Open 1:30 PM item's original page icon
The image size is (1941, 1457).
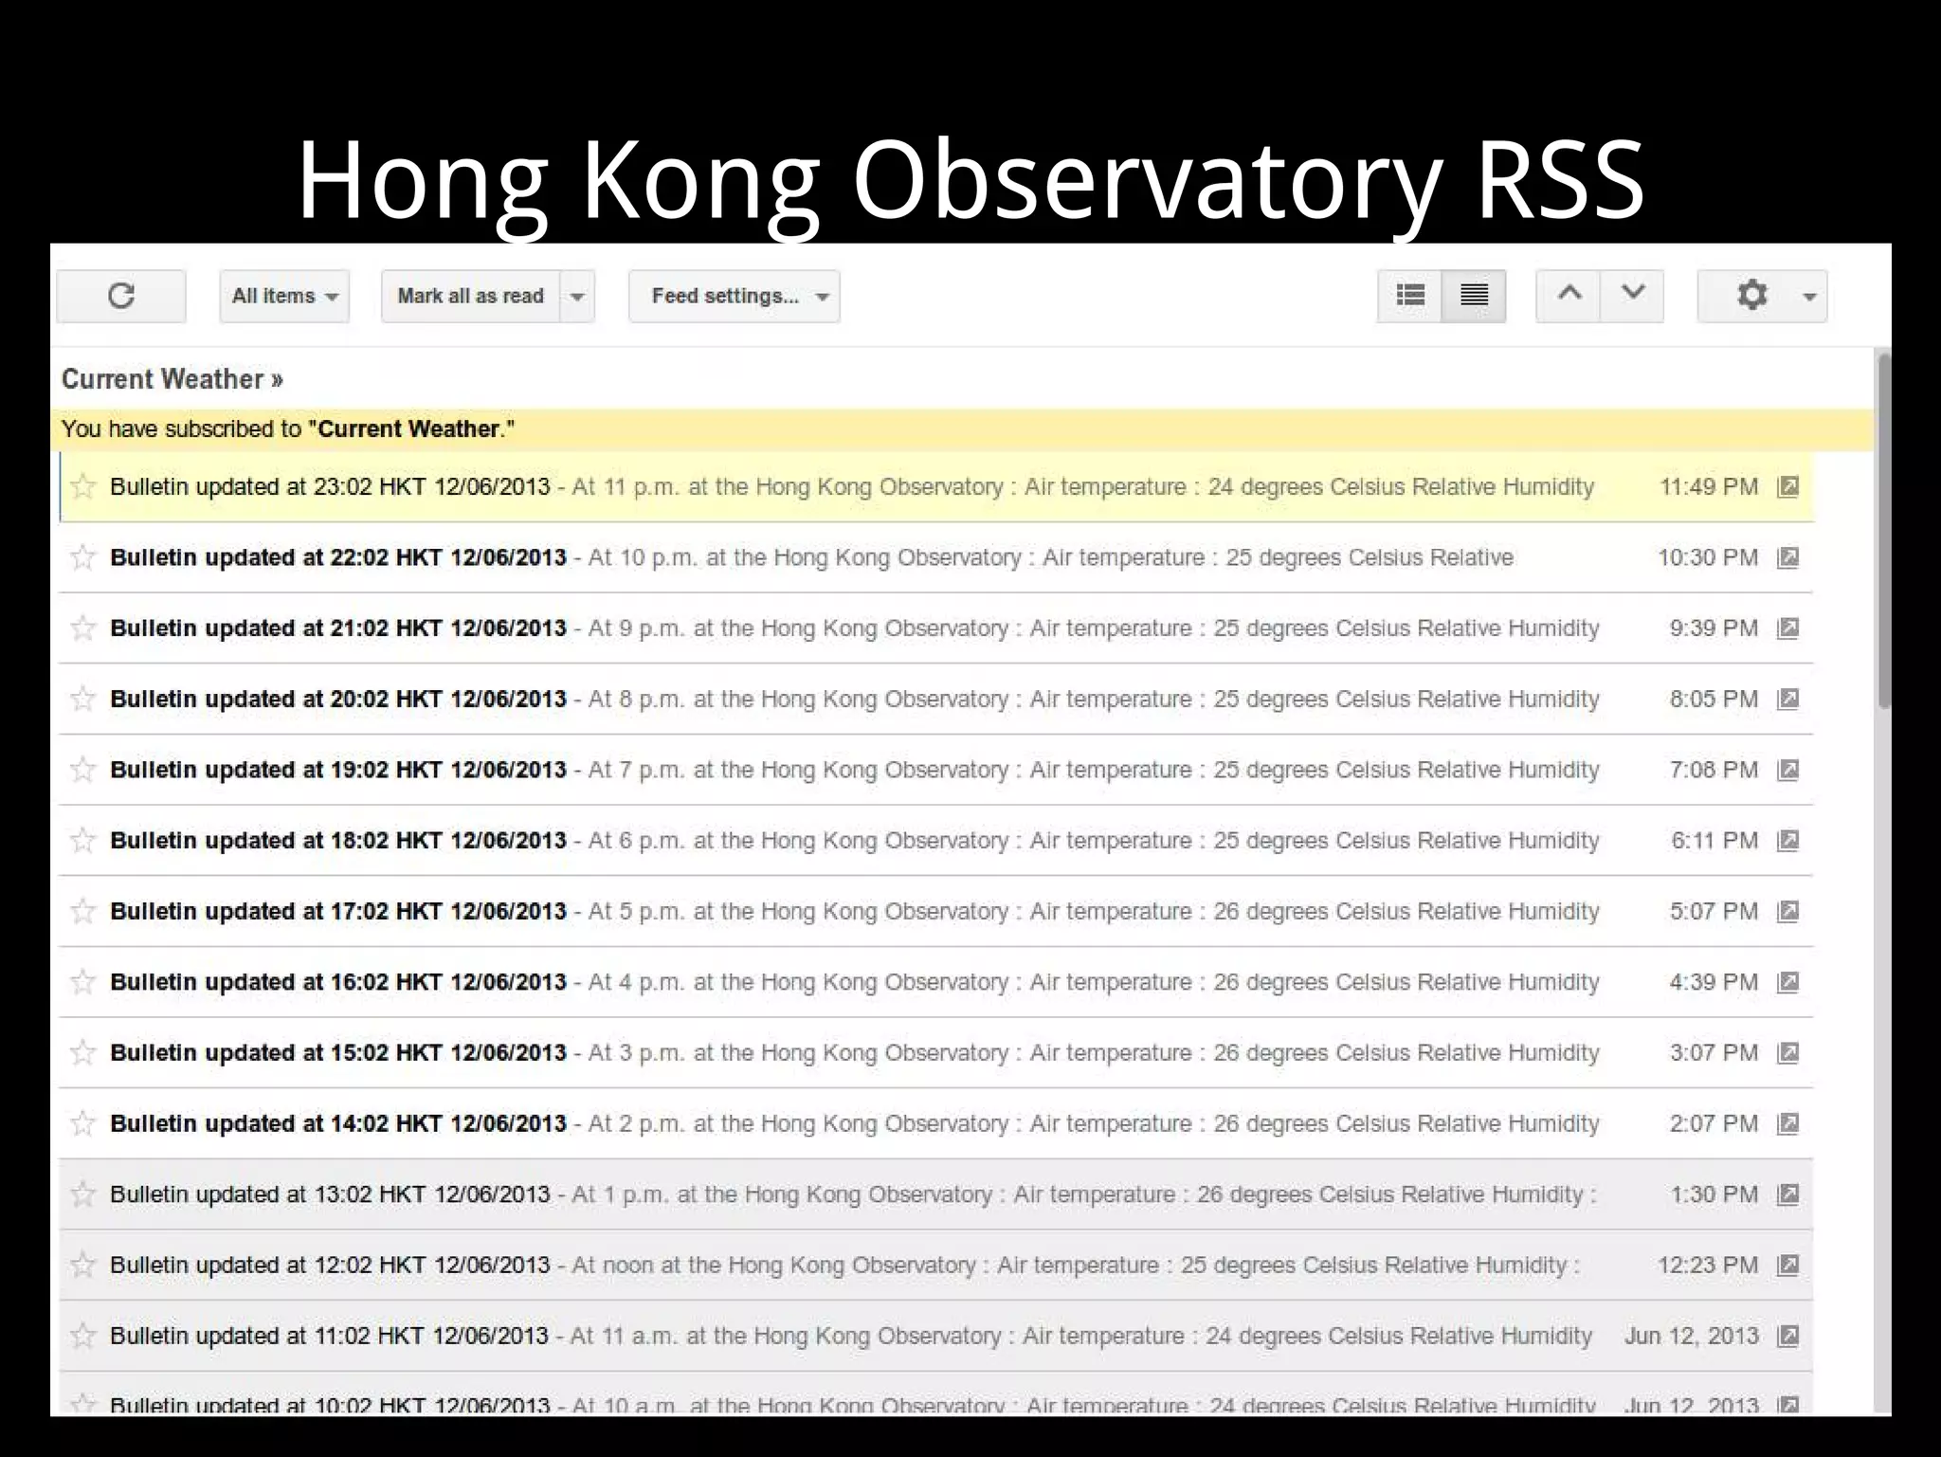[1787, 1193]
